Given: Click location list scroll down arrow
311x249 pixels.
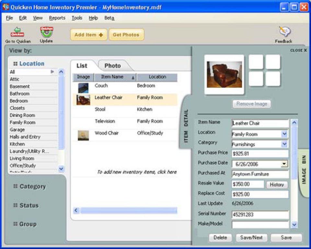Looking at the screenshot, I should pos(61,169).
